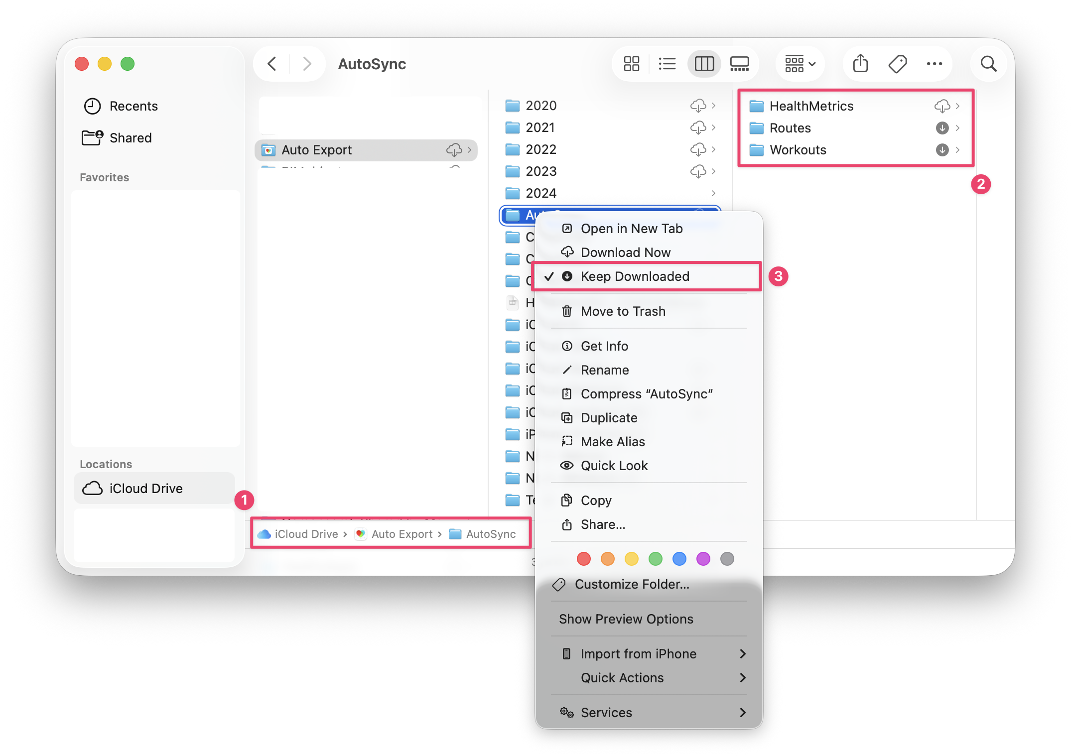The width and height of the screenshot is (1071, 756).
Task: Click the Tags icon in the toolbar
Action: pos(897,63)
